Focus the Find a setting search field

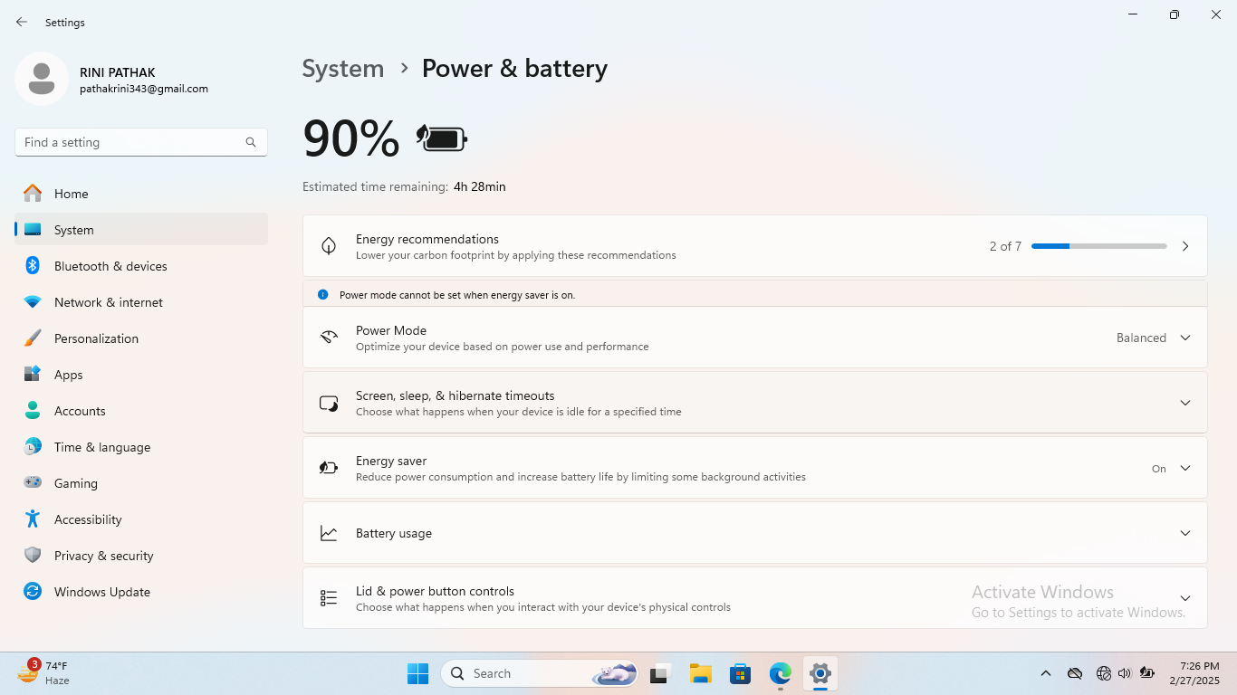[x=141, y=142]
